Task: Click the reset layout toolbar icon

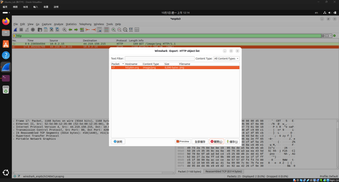Action: 137,29
